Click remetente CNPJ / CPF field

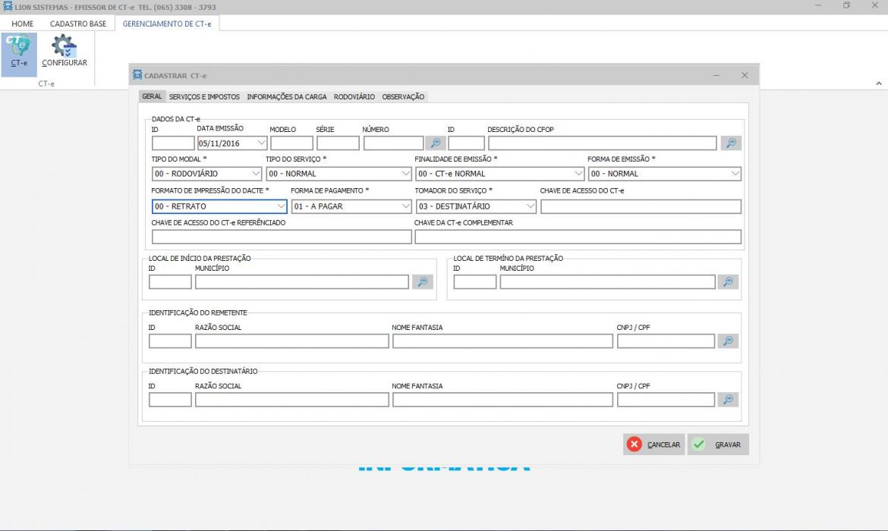(666, 341)
